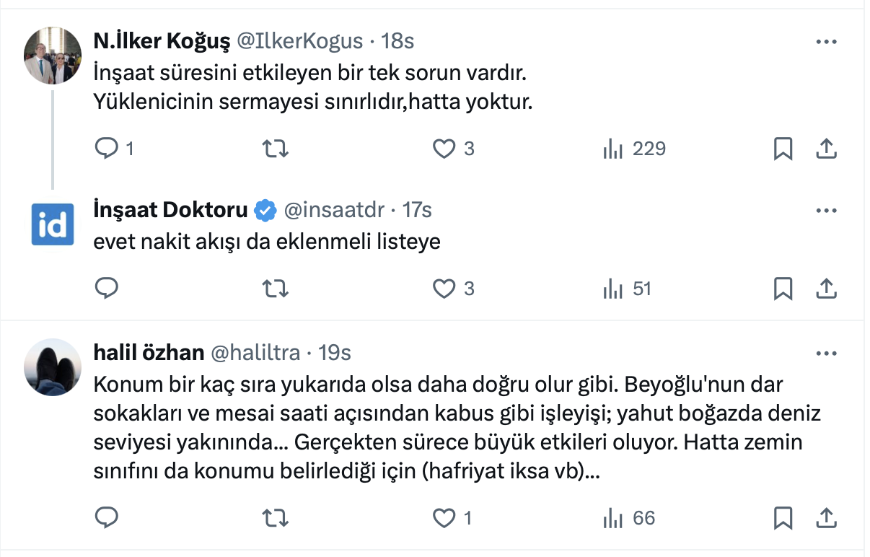The image size is (870, 557).
Task: Reply to N.İlker Koğuş's tweet
Action: (x=107, y=149)
